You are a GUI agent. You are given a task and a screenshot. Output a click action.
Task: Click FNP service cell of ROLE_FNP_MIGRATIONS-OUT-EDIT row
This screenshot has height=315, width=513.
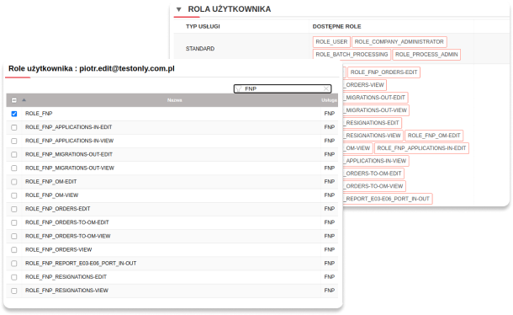pos(330,154)
